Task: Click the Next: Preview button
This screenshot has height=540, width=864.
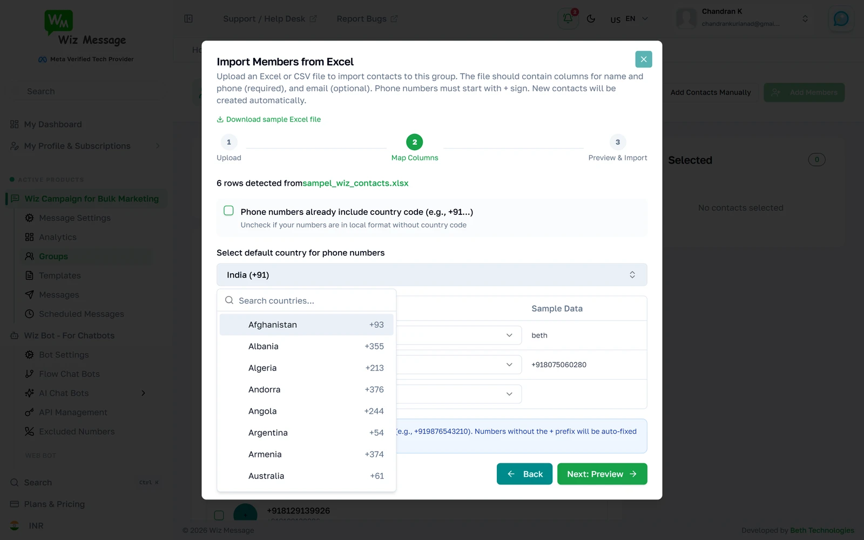Action: [x=602, y=474]
